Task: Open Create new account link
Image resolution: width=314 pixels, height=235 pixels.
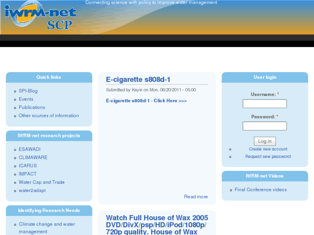Action: (268, 149)
